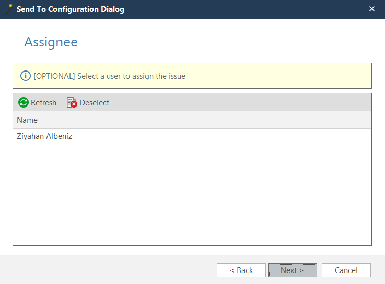Sort users by the Name column header
Image resolution: width=385 pixels, height=284 pixels.
[27, 120]
